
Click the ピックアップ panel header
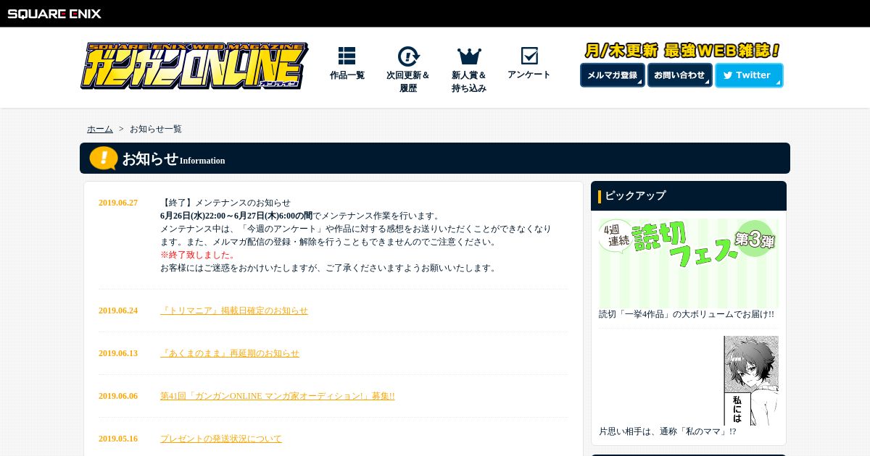click(x=689, y=195)
